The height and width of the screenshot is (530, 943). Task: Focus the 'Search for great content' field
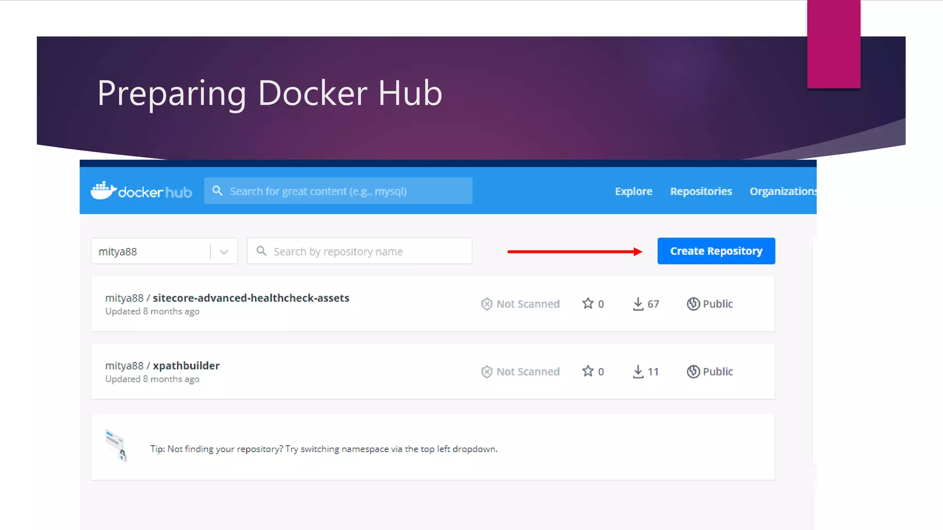tap(338, 190)
